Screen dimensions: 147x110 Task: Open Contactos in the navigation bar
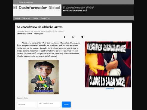pos(45,18)
